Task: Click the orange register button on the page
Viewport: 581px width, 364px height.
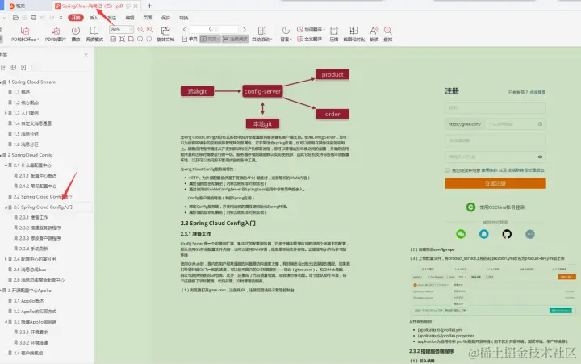Action: point(495,183)
